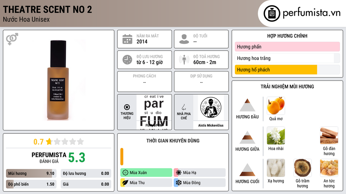Screen dimensions: 346x194
Task: Click the Hương cuối pyramid icon
Action: [247, 170]
